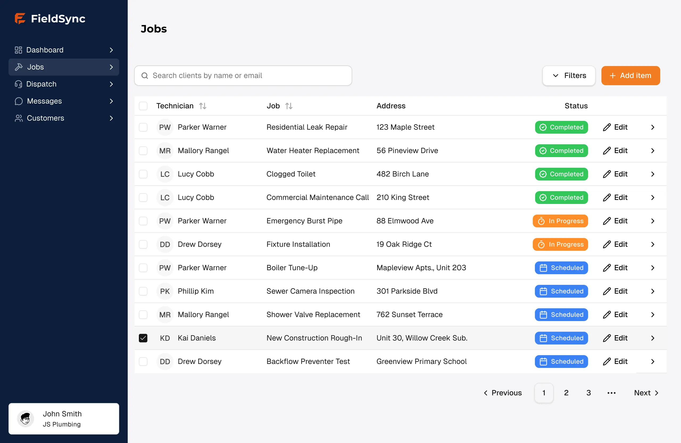Open Dispatch via the headset icon

[18, 84]
